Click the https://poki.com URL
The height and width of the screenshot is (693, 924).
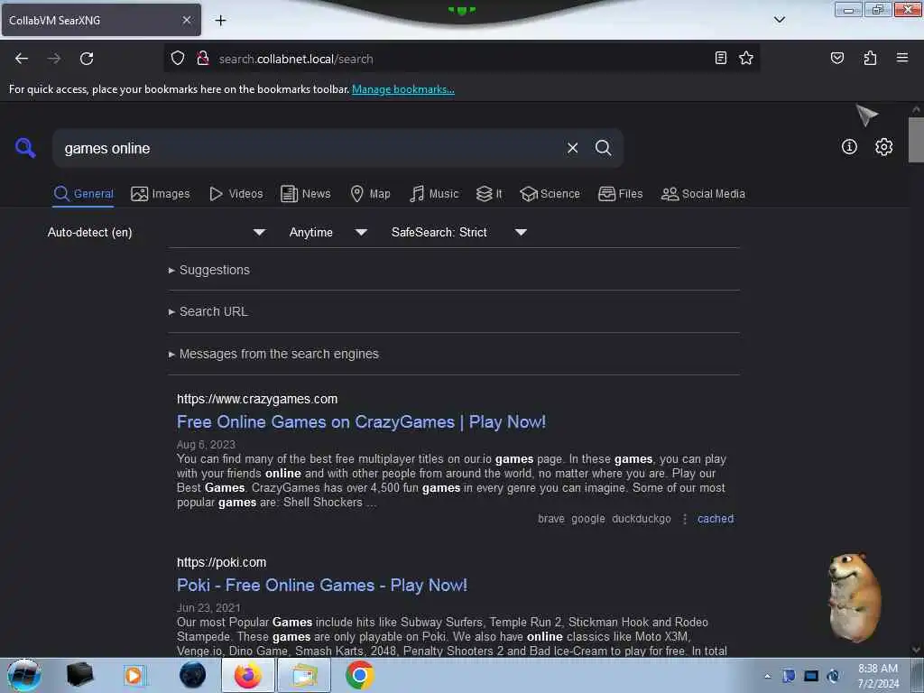click(x=222, y=562)
